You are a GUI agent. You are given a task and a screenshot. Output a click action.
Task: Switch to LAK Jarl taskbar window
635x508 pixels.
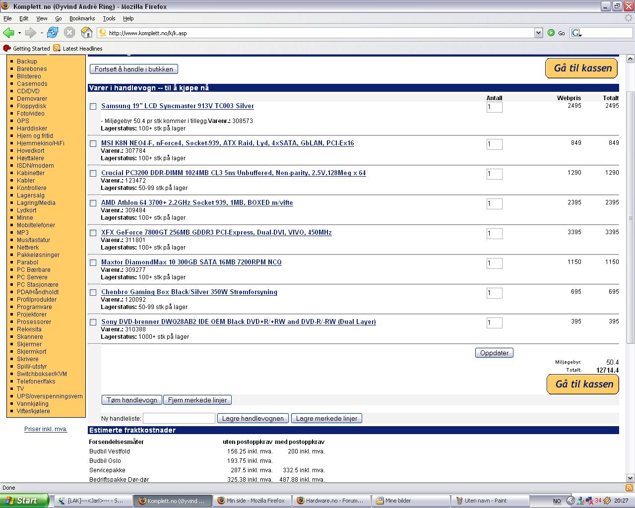coord(93,501)
